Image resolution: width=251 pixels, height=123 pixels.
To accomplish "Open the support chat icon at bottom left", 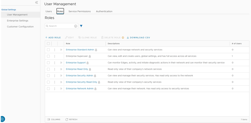I will [x=2, y=119].
